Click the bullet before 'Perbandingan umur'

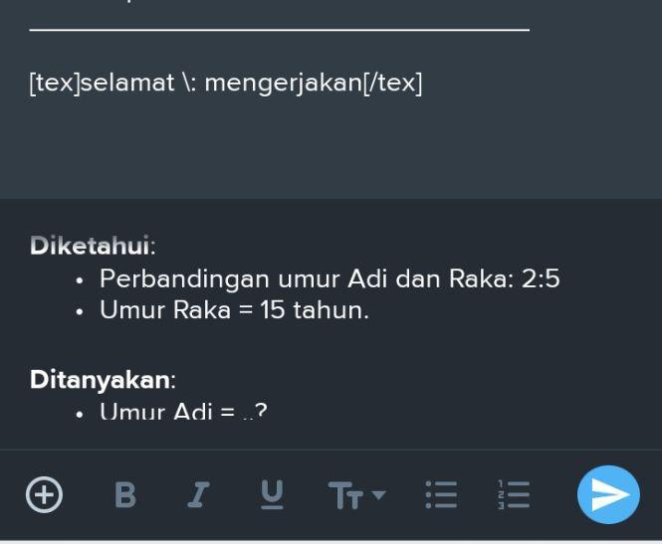pyautogui.click(x=80, y=280)
